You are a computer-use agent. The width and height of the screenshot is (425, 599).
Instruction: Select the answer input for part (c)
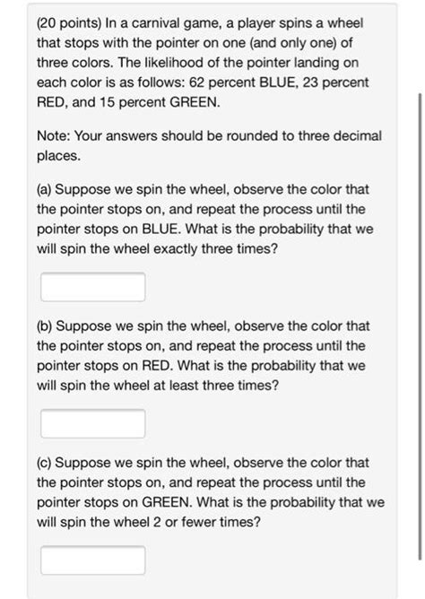click(x=92, y=560)
